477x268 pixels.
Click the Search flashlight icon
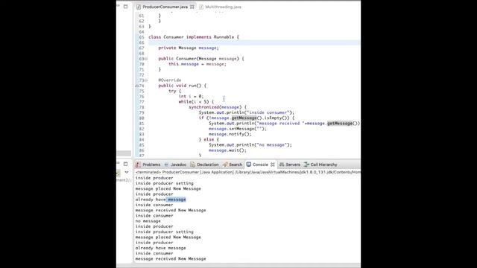[x=225, y=165]
